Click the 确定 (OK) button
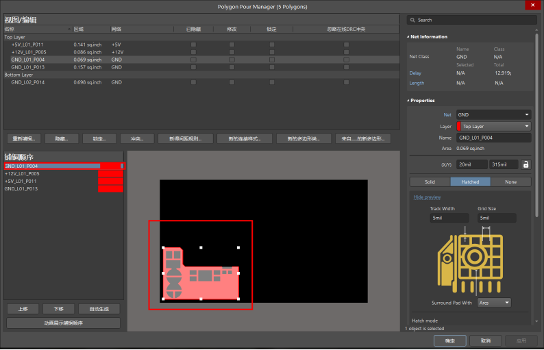 (449, 340)
